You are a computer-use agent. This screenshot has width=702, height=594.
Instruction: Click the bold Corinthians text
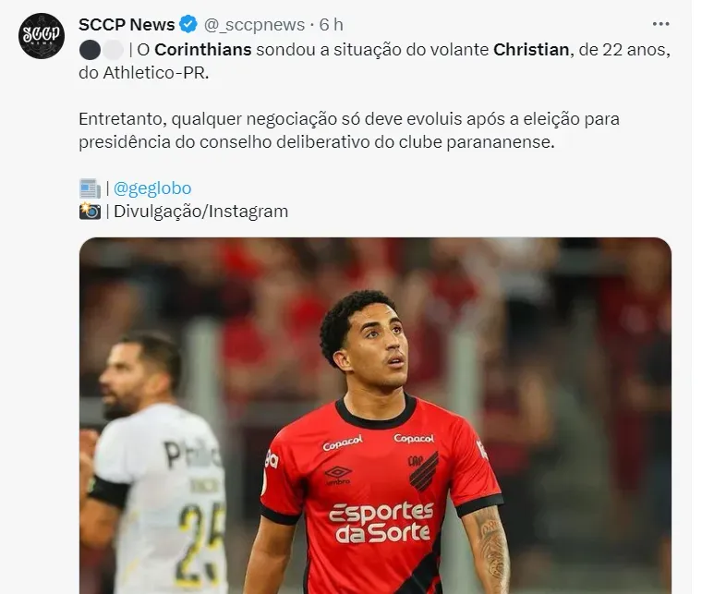coord(203,50)
